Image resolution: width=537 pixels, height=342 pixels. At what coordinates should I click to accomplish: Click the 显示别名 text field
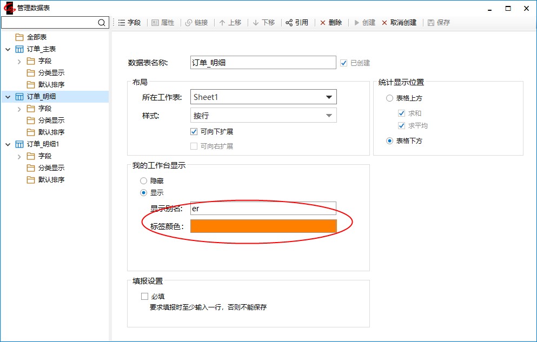coord(263,209)
